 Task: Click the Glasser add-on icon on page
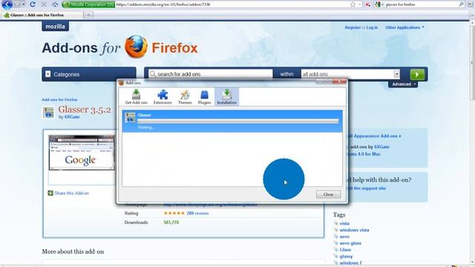(48, 112)
